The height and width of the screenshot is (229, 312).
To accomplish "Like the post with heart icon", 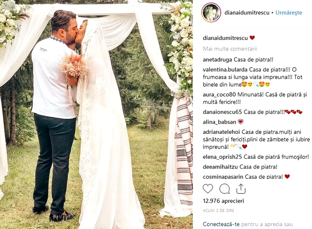I will coord(208,189).
